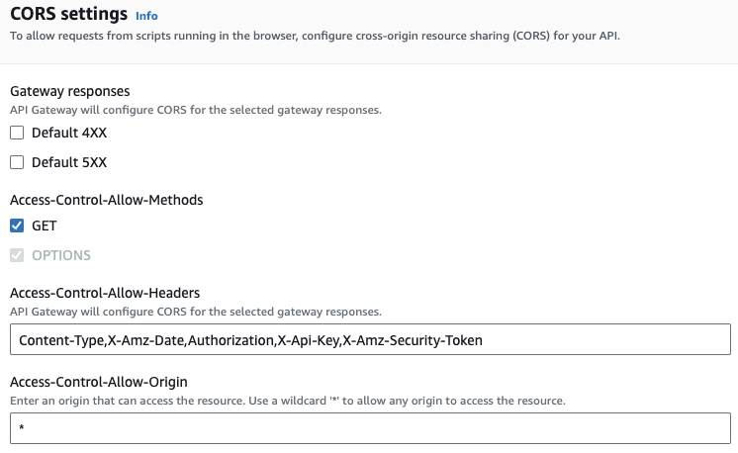Image resolution: width=738 pixels, height=453 pixels.
Task: Click the Access-Control-Allow-Methods section label
Action: (107, 200)
